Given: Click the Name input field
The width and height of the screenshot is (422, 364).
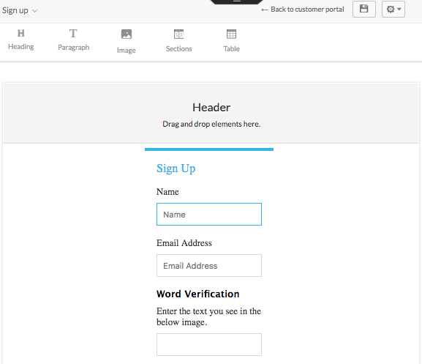Looking at the screenshot, I should [209, 214].
